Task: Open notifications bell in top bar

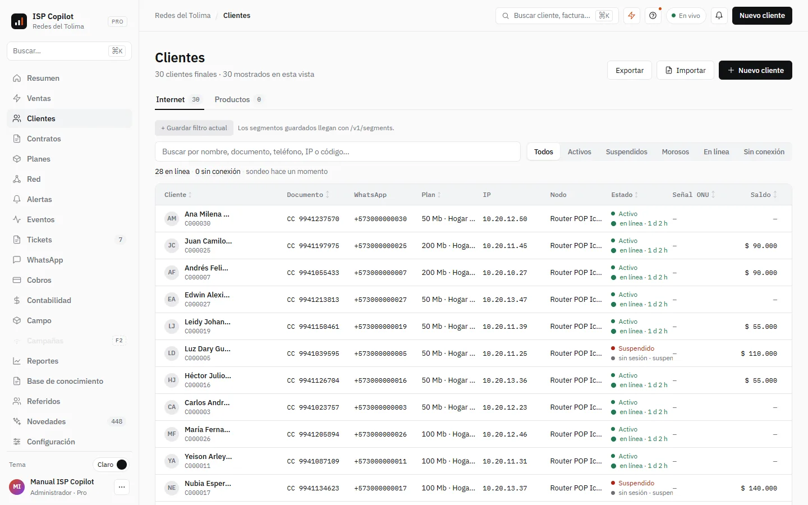Action: [x=719, y=16]
